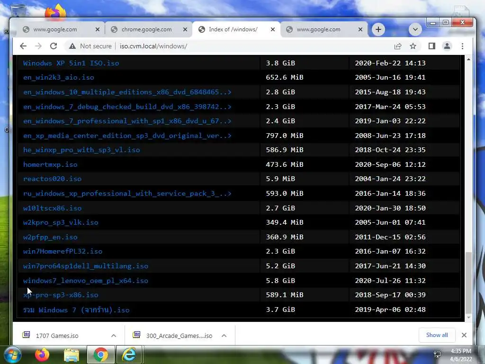The width and height of the screenshot is (485, 364).
Task: Click the date 2004-Jan-24 23:22
Action: click(x=390, y=179)
